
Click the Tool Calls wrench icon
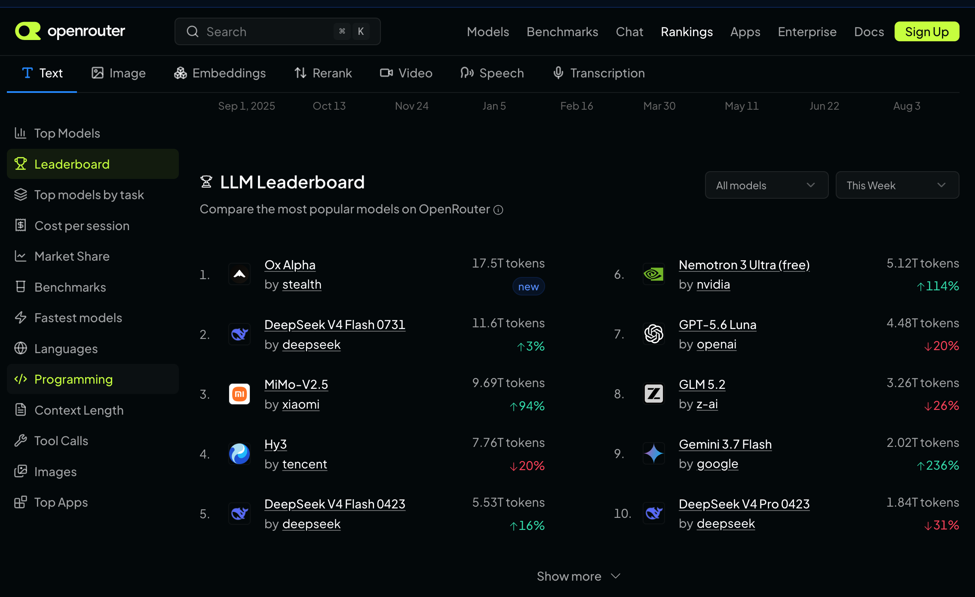[x=21, y=440]
